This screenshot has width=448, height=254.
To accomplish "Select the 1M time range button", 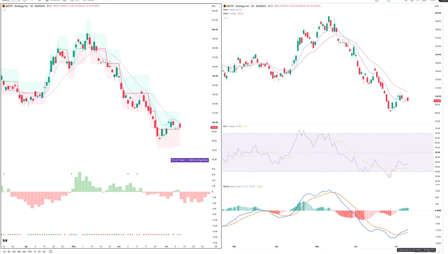I will tap(14, 252).
